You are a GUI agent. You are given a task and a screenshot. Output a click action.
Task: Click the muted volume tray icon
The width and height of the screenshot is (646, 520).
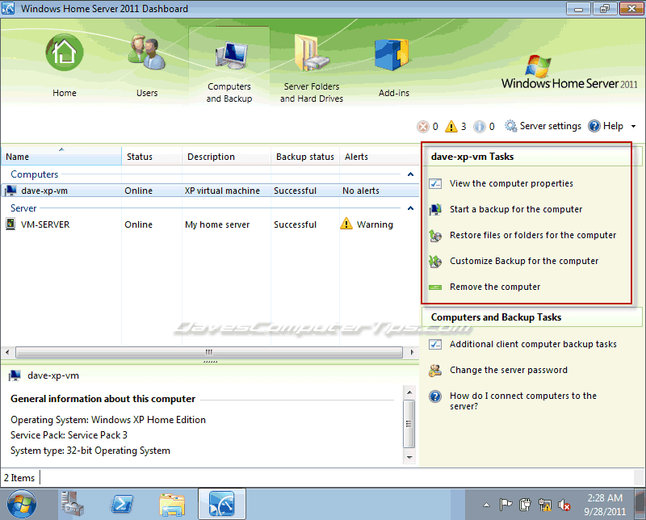[x=564, y=505]
